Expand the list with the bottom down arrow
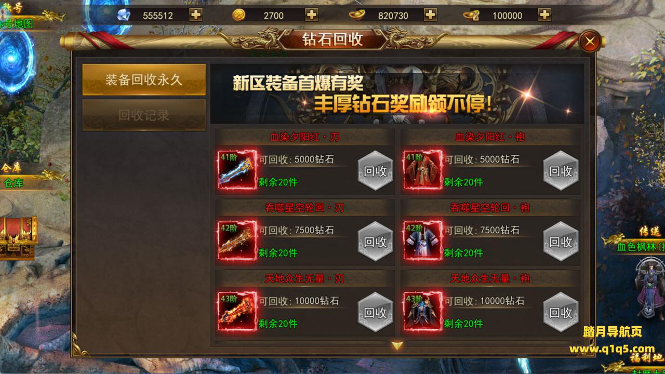This screenshot has height=374, width=665. pos(397,345)
